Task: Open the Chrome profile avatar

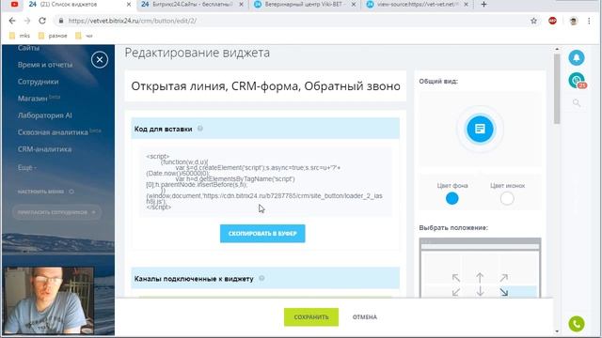Action: point(573,21)
